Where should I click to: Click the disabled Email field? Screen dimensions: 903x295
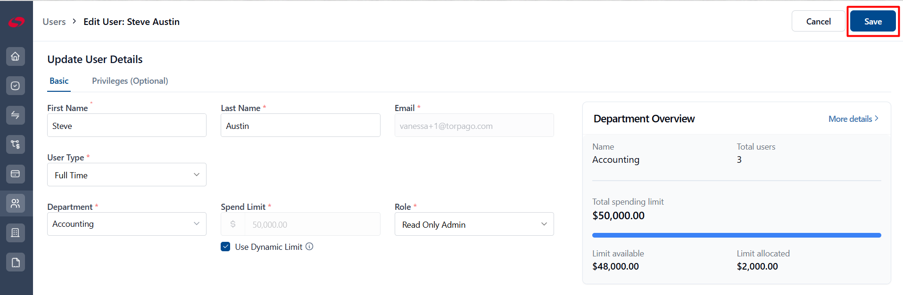(x=474, y=125)
